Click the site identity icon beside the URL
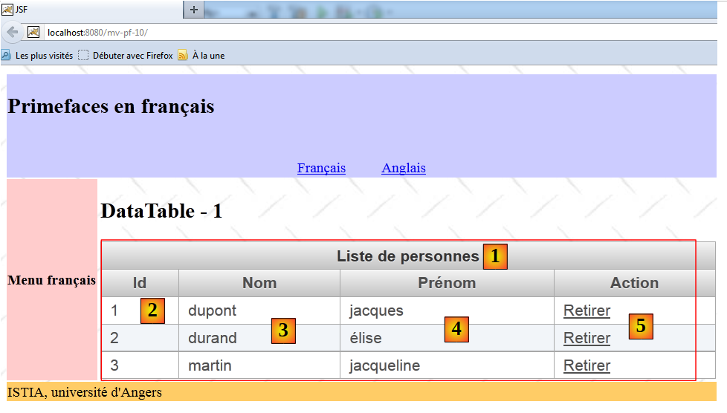Image resolution: width=727 pixels, height=413 pixels. tap(33, 32)
